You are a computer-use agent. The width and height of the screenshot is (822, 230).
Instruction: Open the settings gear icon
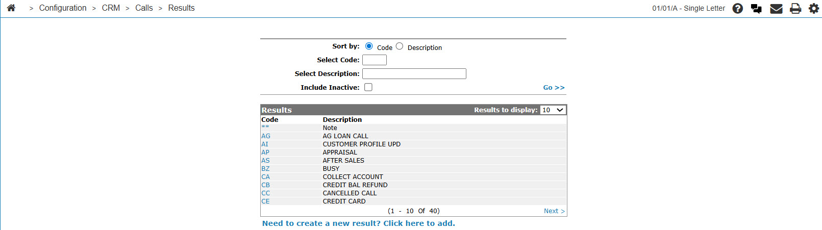pyautogui.click(x=814, y=8)
